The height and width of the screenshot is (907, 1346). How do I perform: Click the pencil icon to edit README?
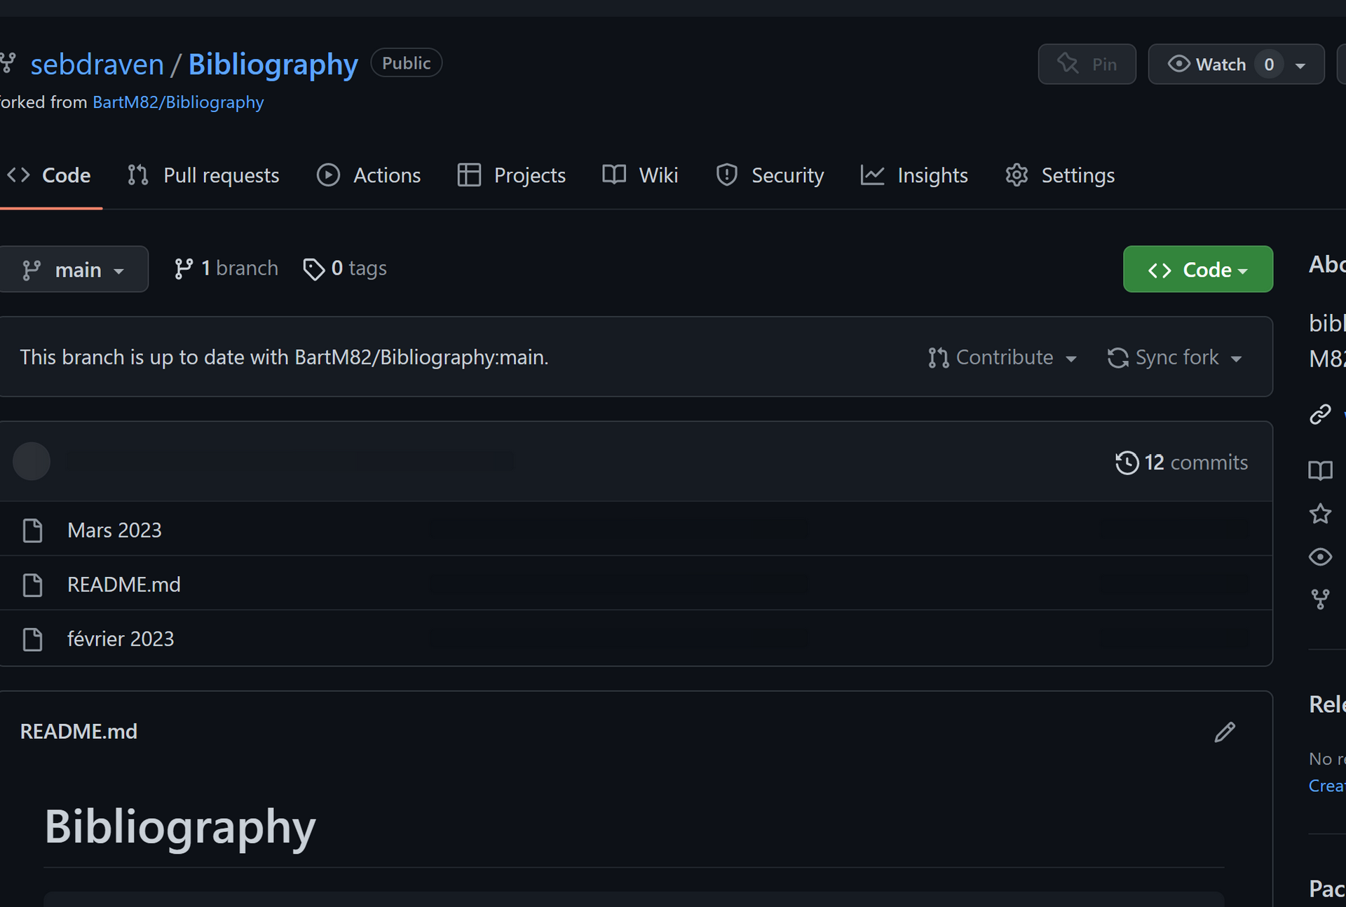[x=1224, y=732]
